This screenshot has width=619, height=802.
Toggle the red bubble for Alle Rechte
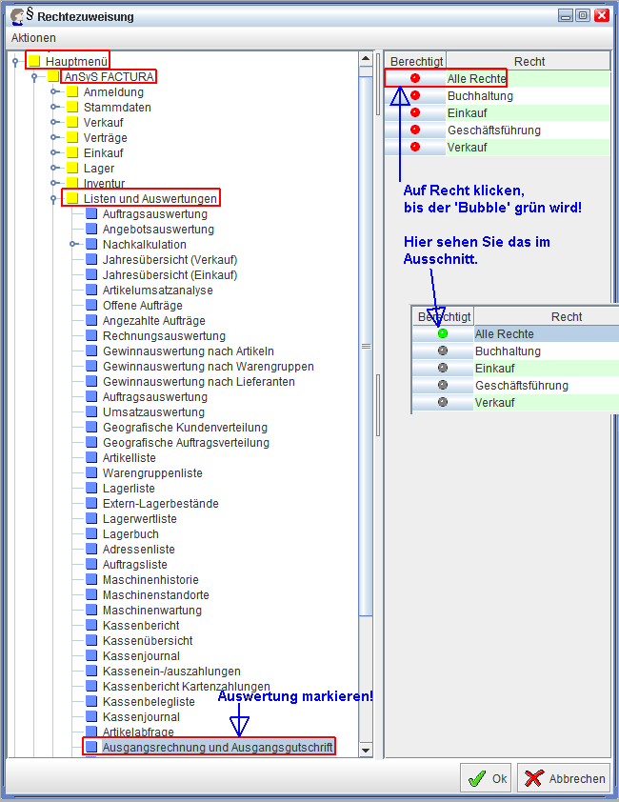414,78
